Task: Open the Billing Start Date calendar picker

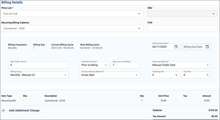Action: (x=176, y=47)
